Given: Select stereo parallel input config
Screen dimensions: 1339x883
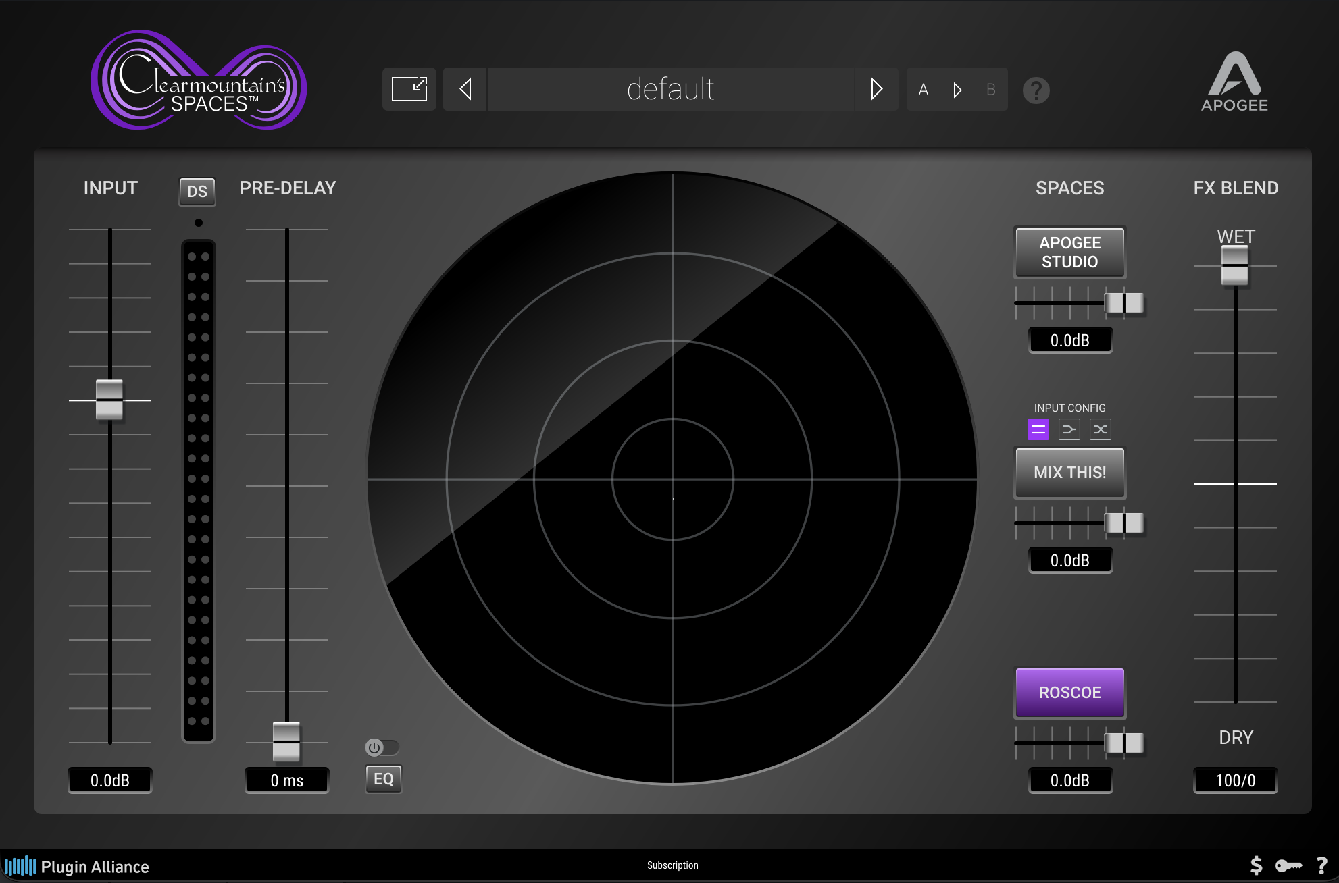Looking at the screenshot, I should [1038, 429].
